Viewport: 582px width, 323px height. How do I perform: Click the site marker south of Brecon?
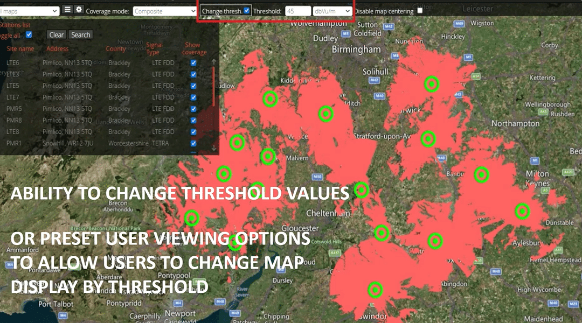[x=192, y=218]
